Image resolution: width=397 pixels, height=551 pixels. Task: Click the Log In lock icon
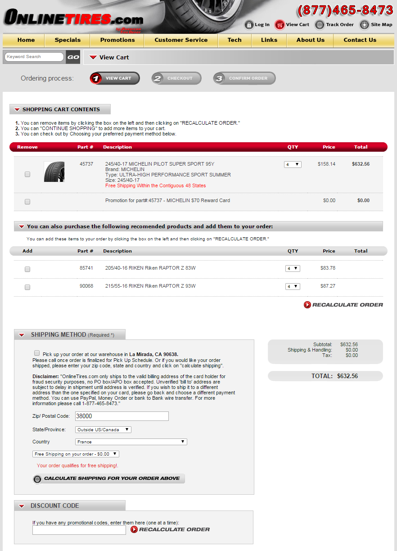pos(249,25)
